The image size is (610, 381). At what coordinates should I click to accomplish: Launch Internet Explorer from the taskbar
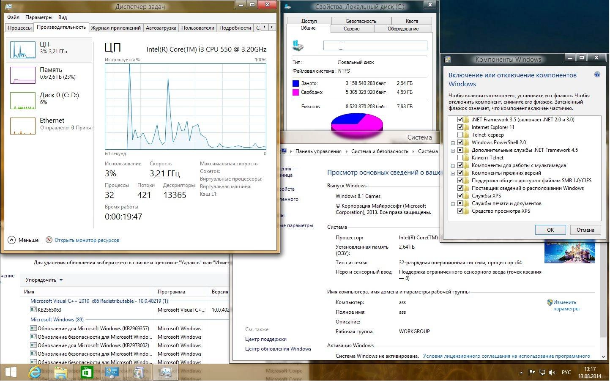click(x=35, y=372)
